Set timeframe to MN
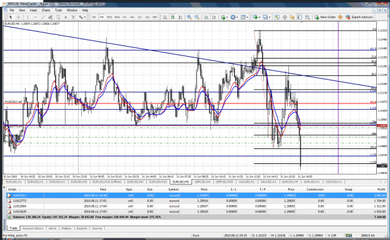390x240 pixels. tap(155, 17)
